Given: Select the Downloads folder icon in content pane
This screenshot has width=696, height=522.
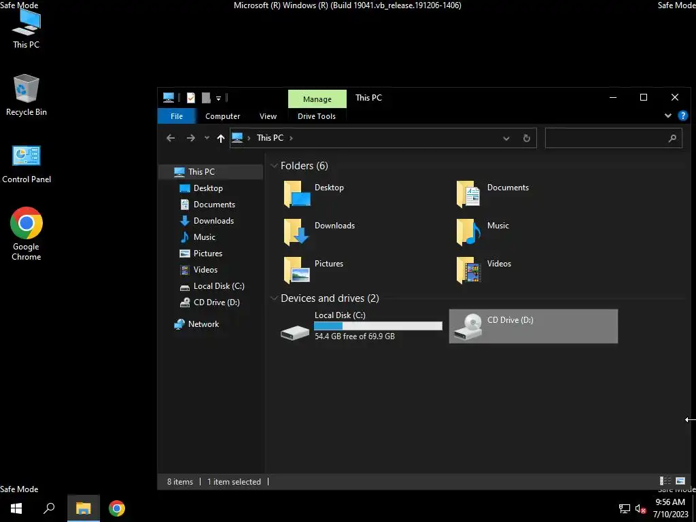Looking at the screenshot, I should pyautogui.click(x=296, y=232).
